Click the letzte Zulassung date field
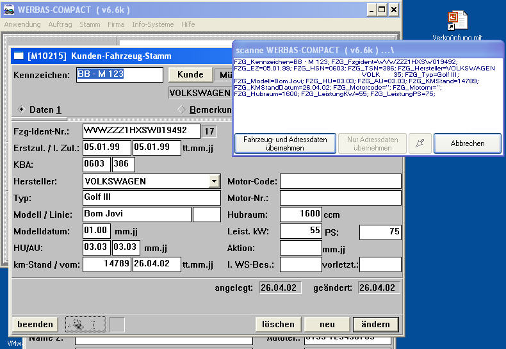Image resolution: width=506 pixels, height=349 pixels. pos(156,148)
